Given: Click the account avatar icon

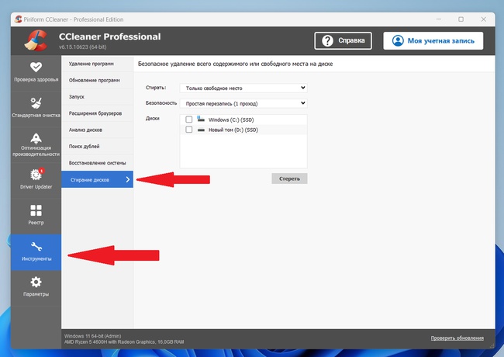Looking at the screenshot, I should coord(398,41).
